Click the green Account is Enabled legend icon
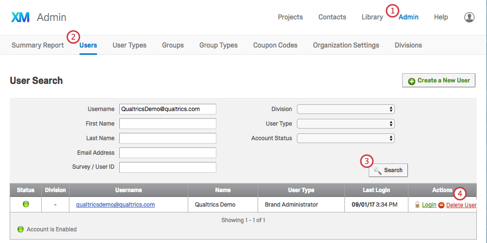This screenshot has height=243, width=487. 21,229
